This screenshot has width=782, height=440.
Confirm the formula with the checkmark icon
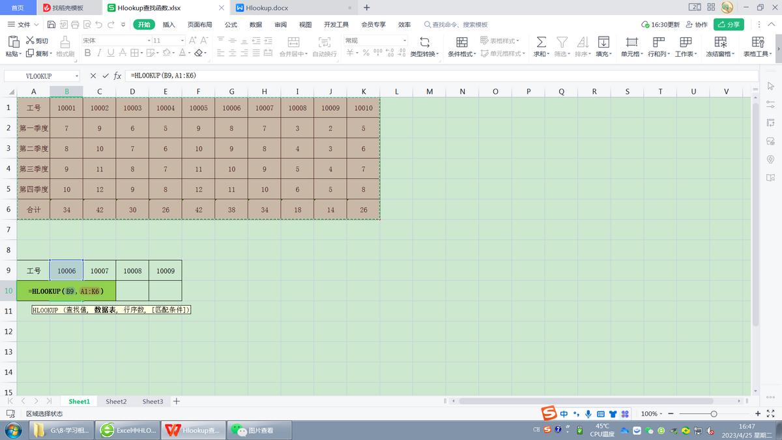pyautogui.click(x=104, y=75)
